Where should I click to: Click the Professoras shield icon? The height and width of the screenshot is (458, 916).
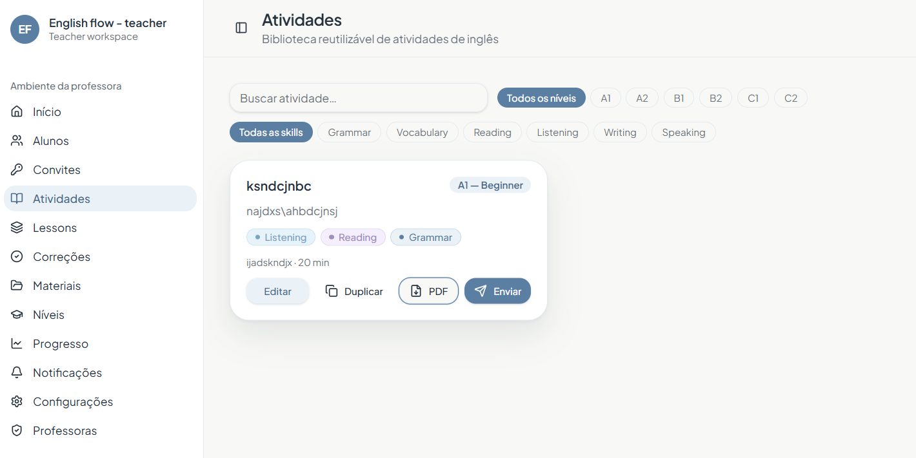(x=17, y=430)
